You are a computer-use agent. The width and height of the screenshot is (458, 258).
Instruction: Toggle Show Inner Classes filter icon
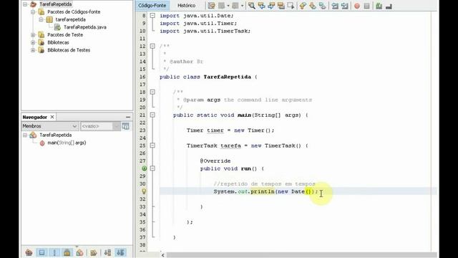[x=79, y=252]
